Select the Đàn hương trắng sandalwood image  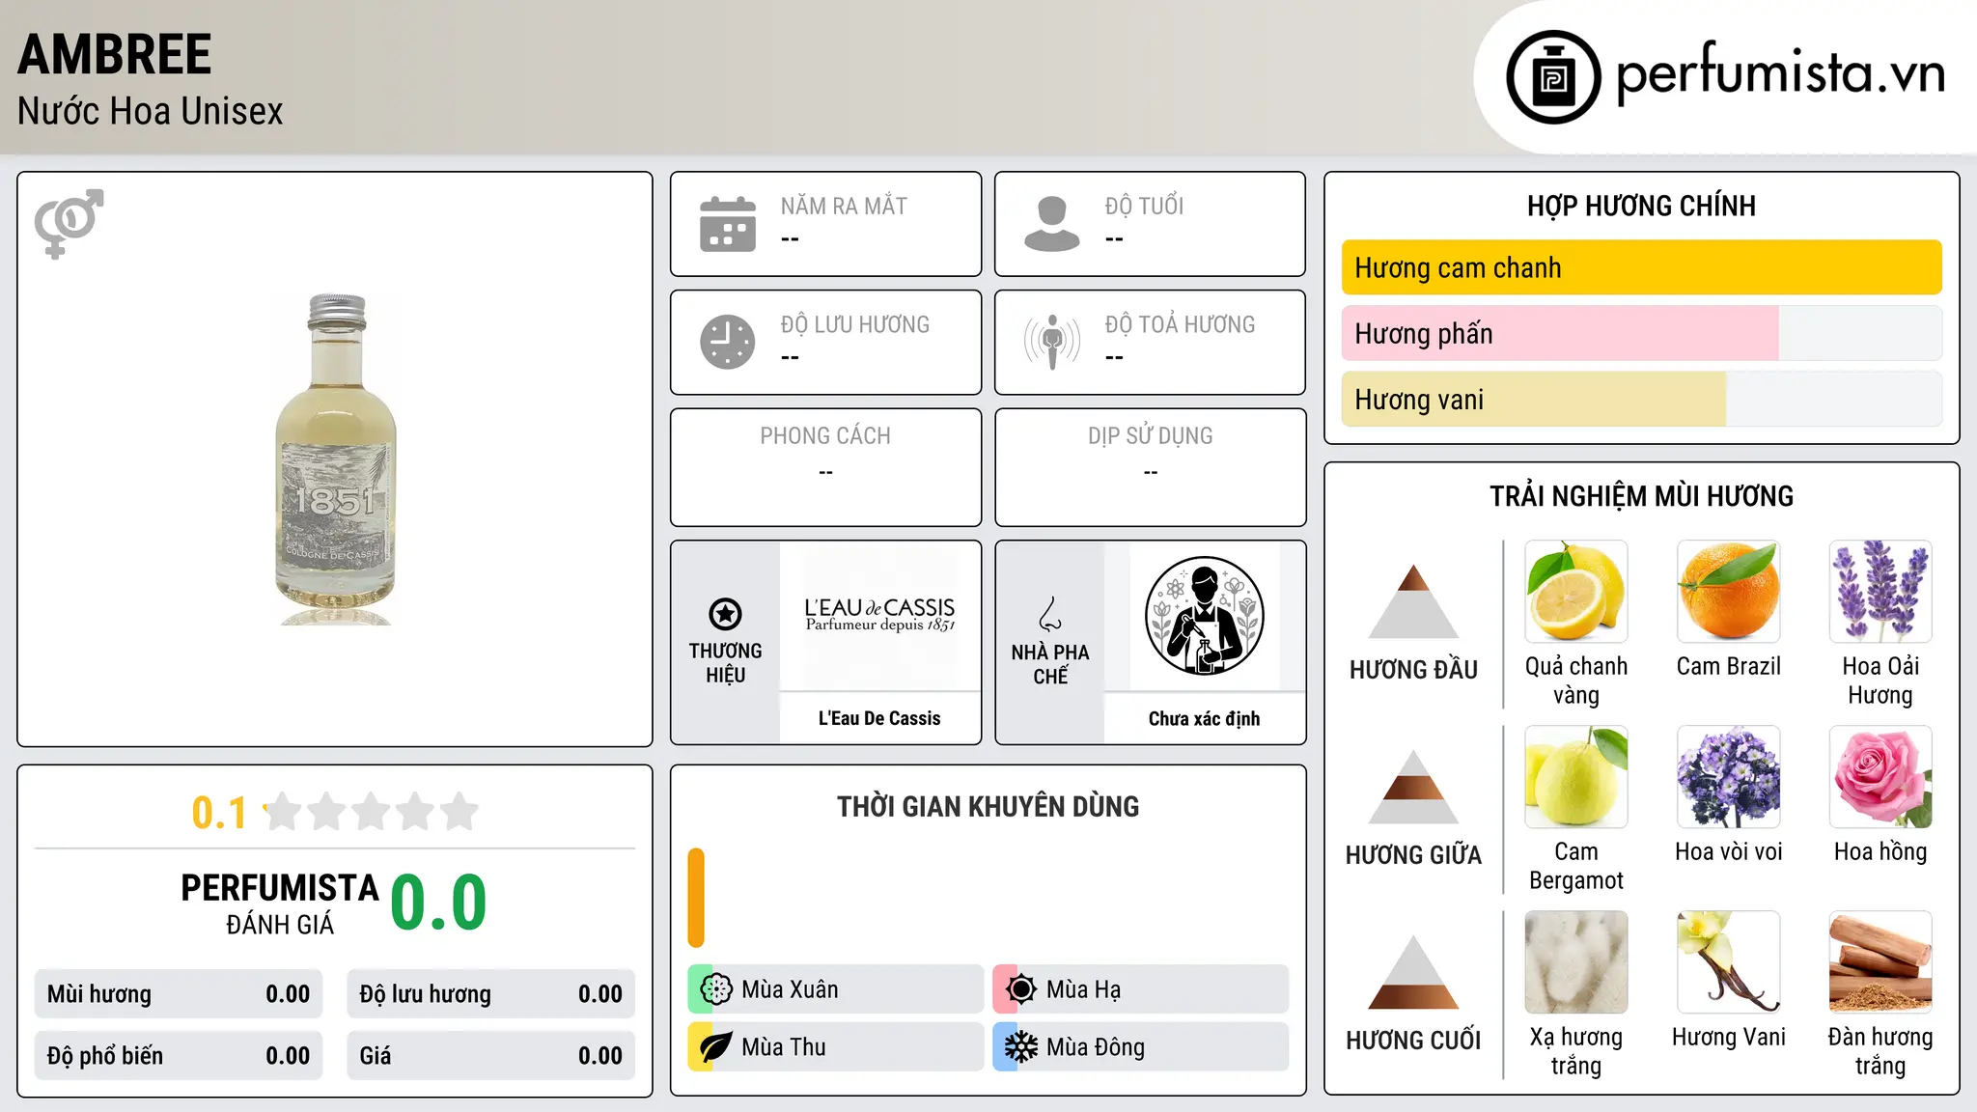coord(1880,962)
